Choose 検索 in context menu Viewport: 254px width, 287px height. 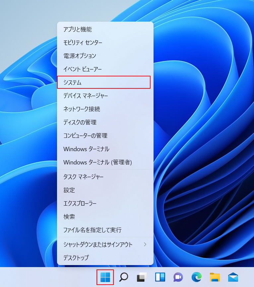tap(105, 217)
